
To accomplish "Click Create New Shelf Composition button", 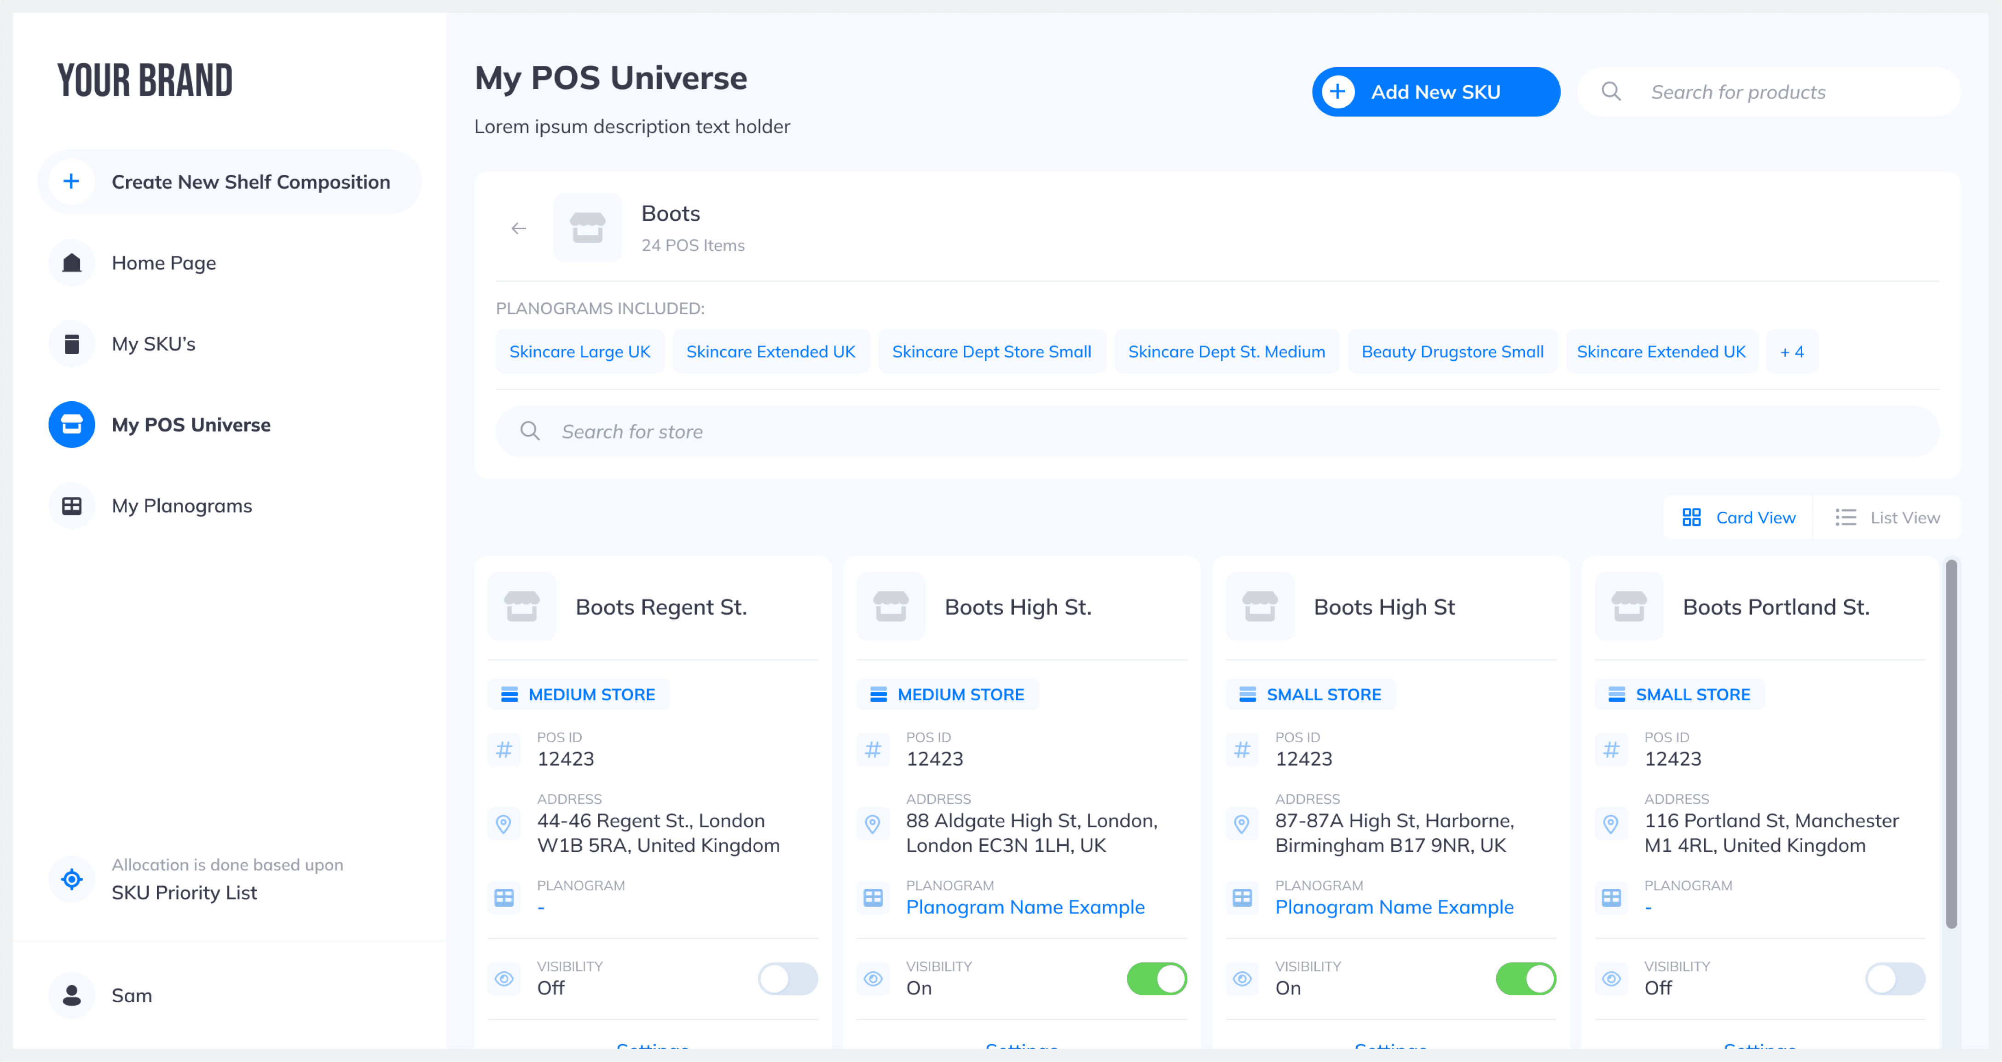I will tap(230, 182).
